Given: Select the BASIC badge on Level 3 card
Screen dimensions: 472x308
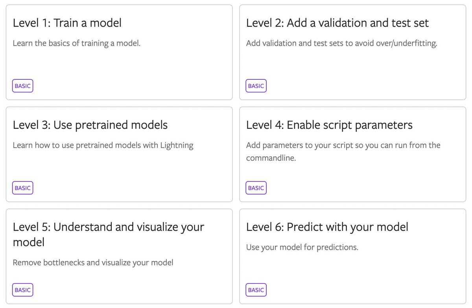Looking at the screenshot, I should pos(22,188).
